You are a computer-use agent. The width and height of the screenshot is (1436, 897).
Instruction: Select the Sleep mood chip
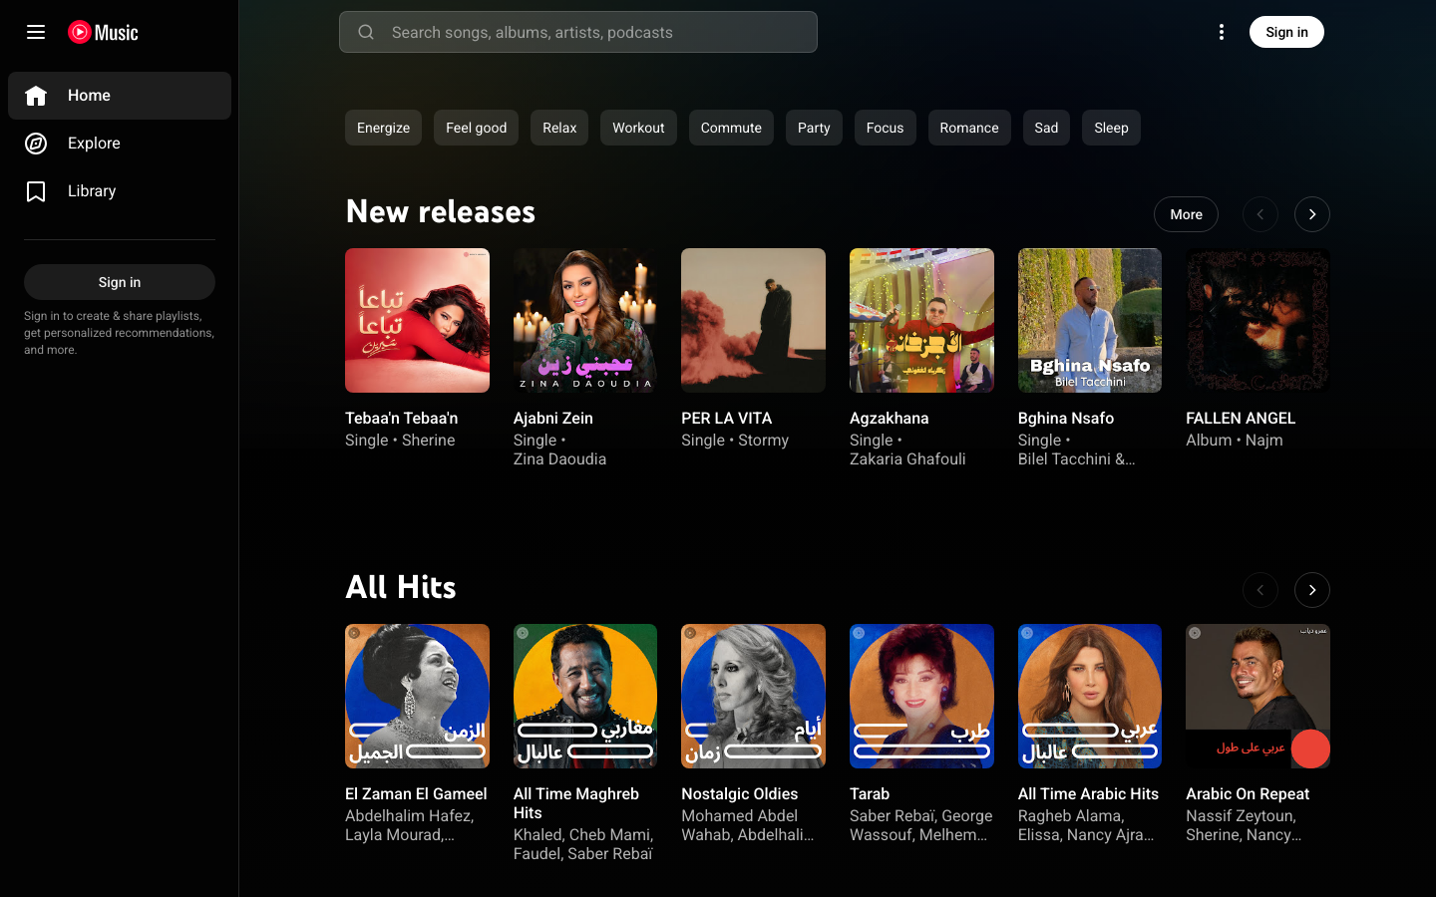click(x=1111, y=128)
